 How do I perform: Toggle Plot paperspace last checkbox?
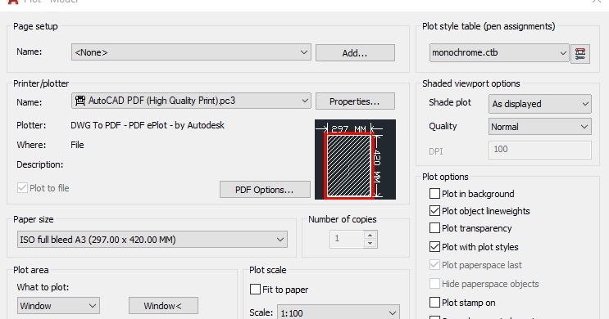(x=434, y=265)
